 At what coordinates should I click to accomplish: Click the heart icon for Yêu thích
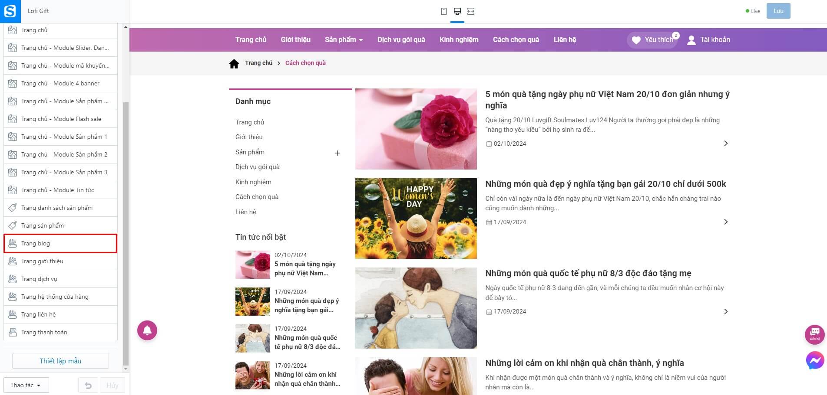636,40
